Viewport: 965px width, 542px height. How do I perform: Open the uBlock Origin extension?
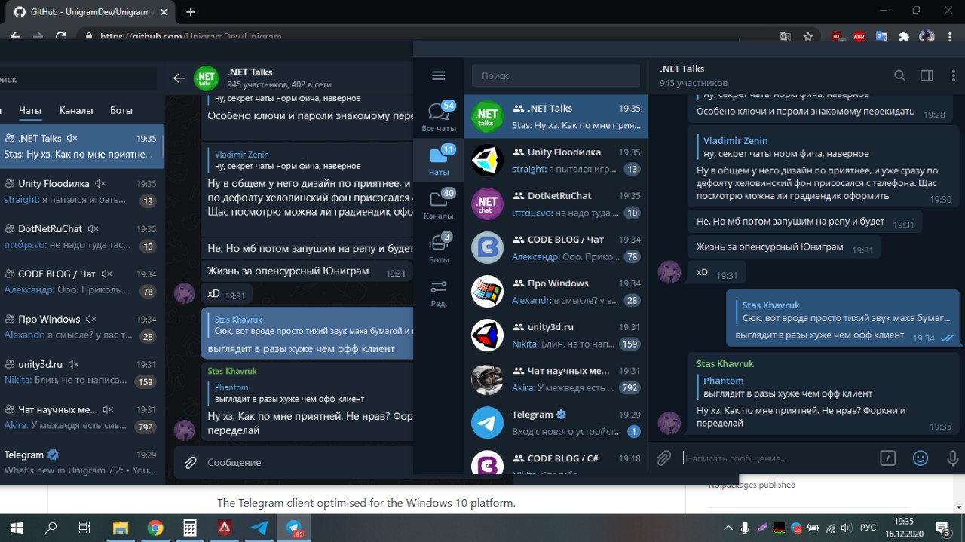[x=837, y=36]
